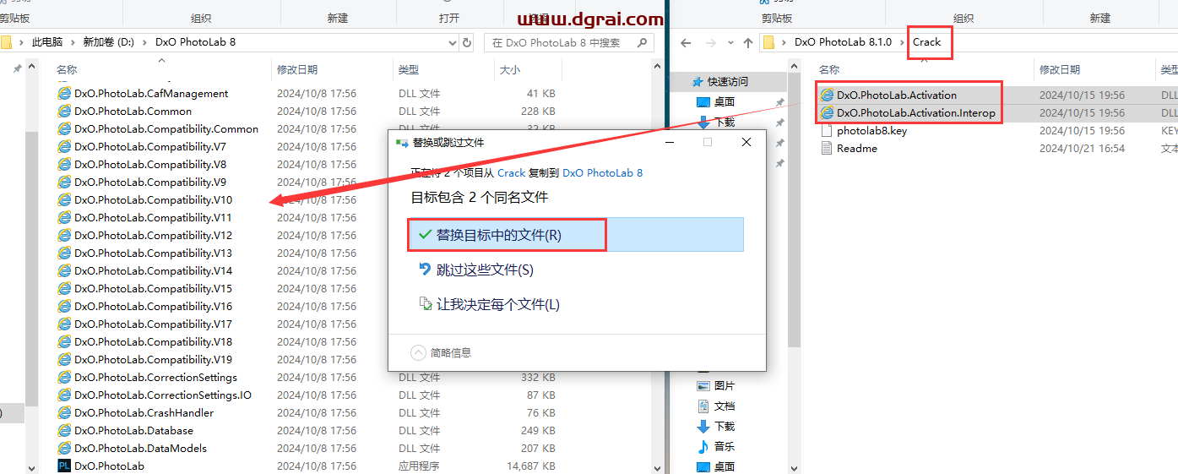Select DxO.PhotoLab.CorrectionSettings.IO file icon
The height and width of the screenshot is (474, 1178).
63,395
